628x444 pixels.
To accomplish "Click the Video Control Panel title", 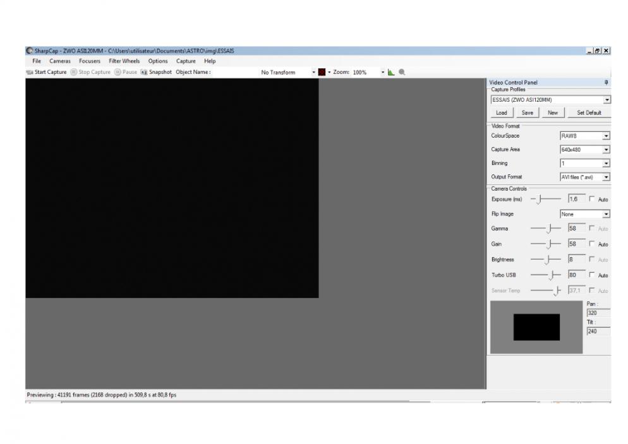I will coord(513,83).
